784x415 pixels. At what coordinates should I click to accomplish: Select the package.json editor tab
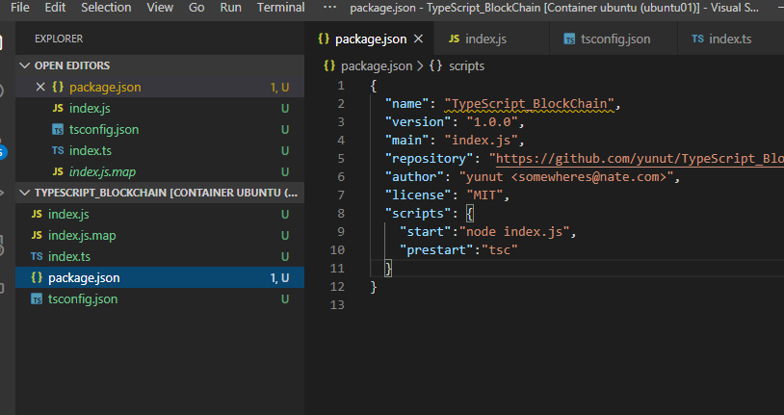pos(370,39)
